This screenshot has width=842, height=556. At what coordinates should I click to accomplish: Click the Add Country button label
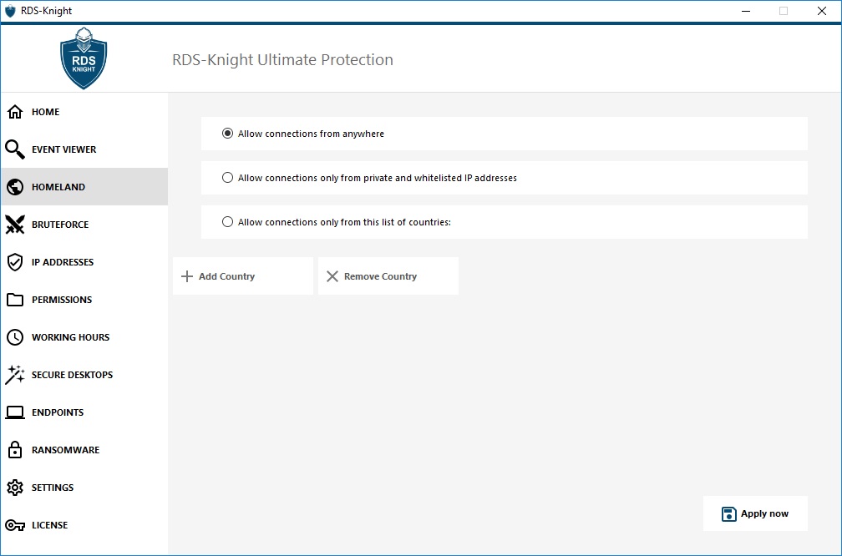tap(226, 276)
